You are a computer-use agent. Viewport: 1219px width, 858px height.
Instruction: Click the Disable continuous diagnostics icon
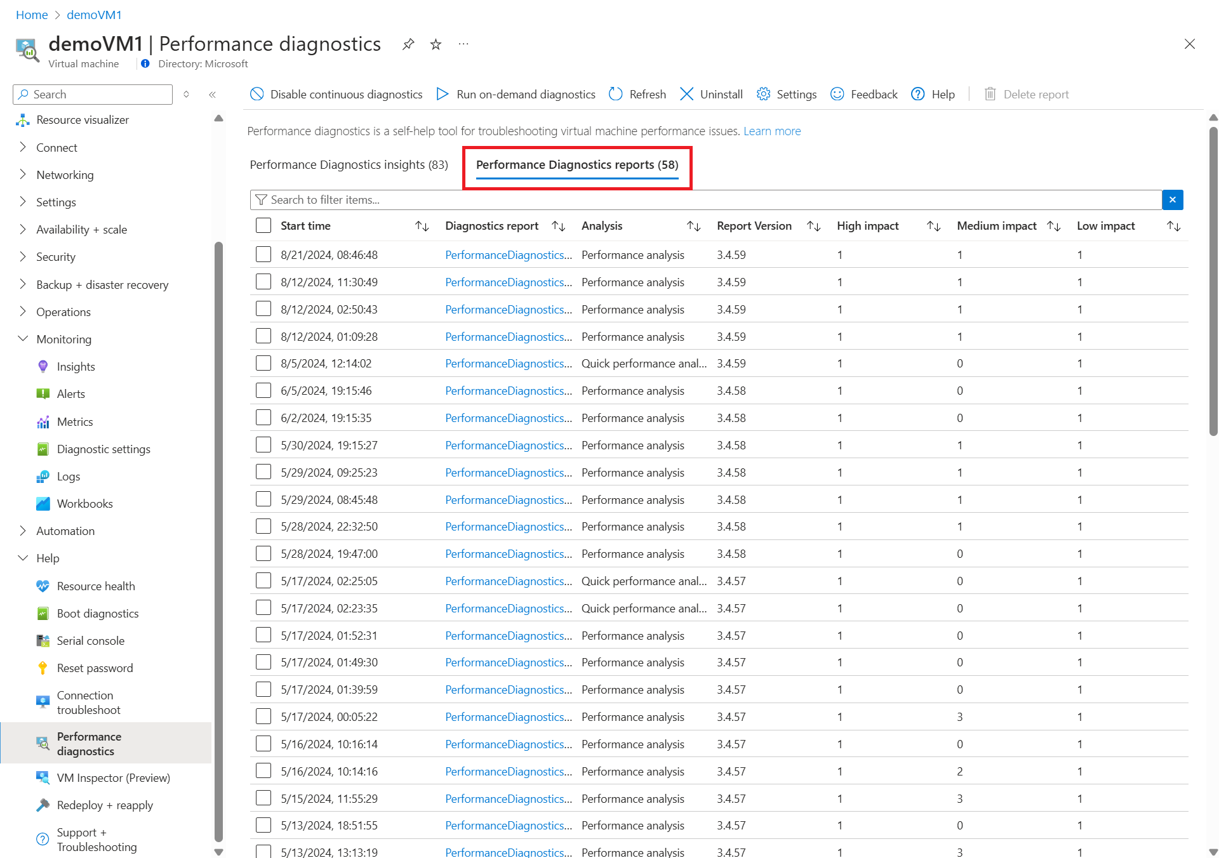[x=256, y=94]
